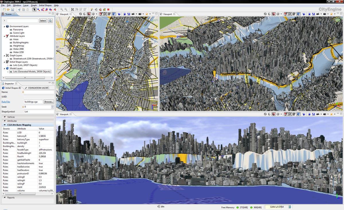
Task: Click textured shading sphere in top-left viewport
Action: click(89, 14)
